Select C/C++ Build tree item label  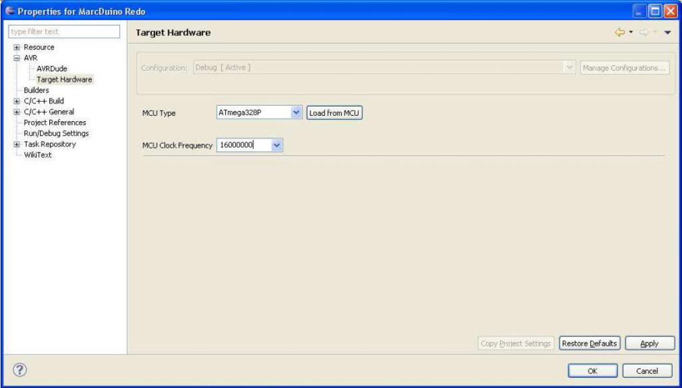(43, 101)
